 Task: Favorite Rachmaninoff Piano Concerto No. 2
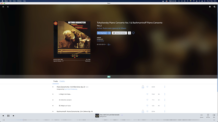[147, 112]
